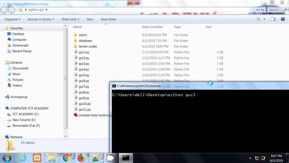This screenshot has width=289, height=163.
Task: Select file gui4.py
Action: click(x=81, y=69)
